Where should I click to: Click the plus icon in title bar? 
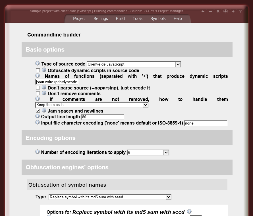(x=233, y=11)
